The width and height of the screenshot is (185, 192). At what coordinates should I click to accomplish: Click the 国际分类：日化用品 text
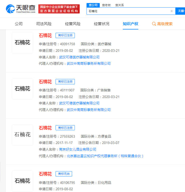point(96,183)
